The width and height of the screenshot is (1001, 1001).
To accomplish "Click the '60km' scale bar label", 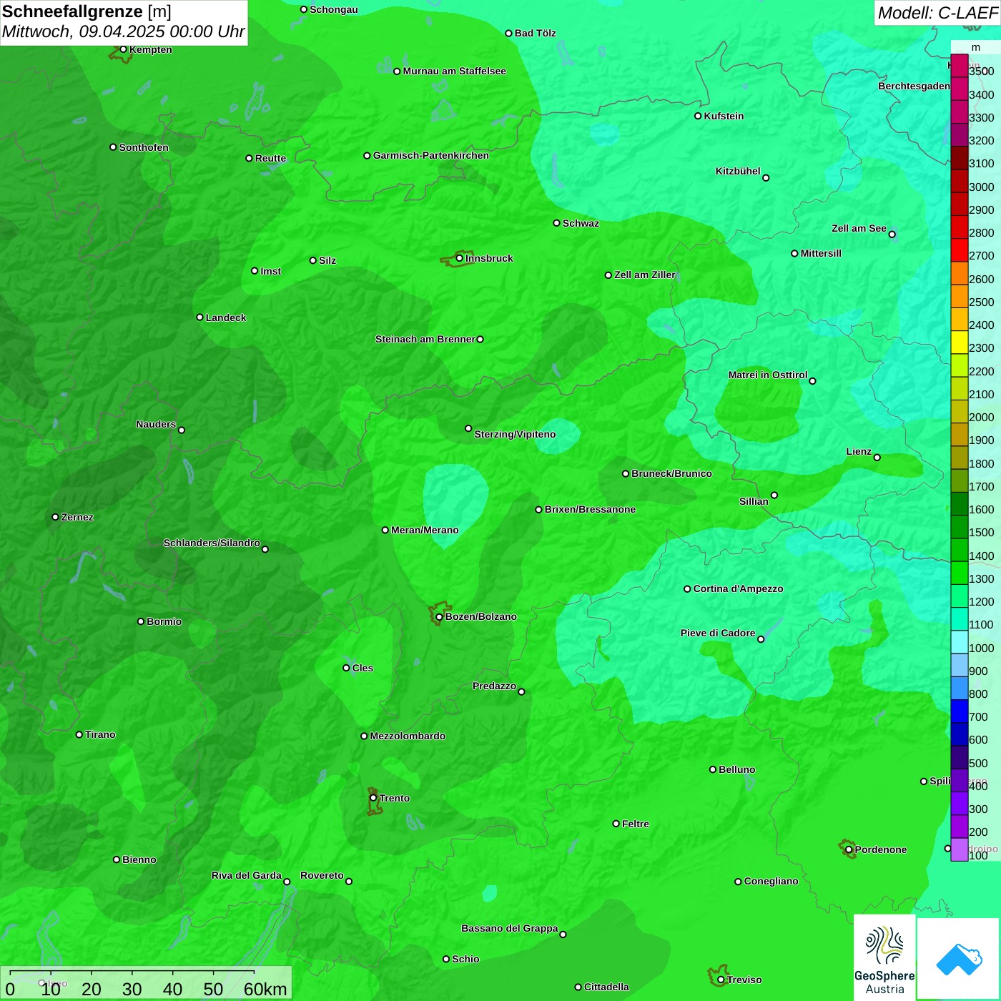I will pyautogui.click(x=265, y=989).
